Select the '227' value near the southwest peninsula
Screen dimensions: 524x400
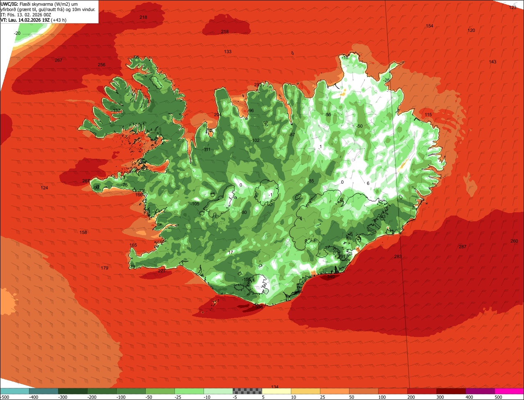[162, 271]
